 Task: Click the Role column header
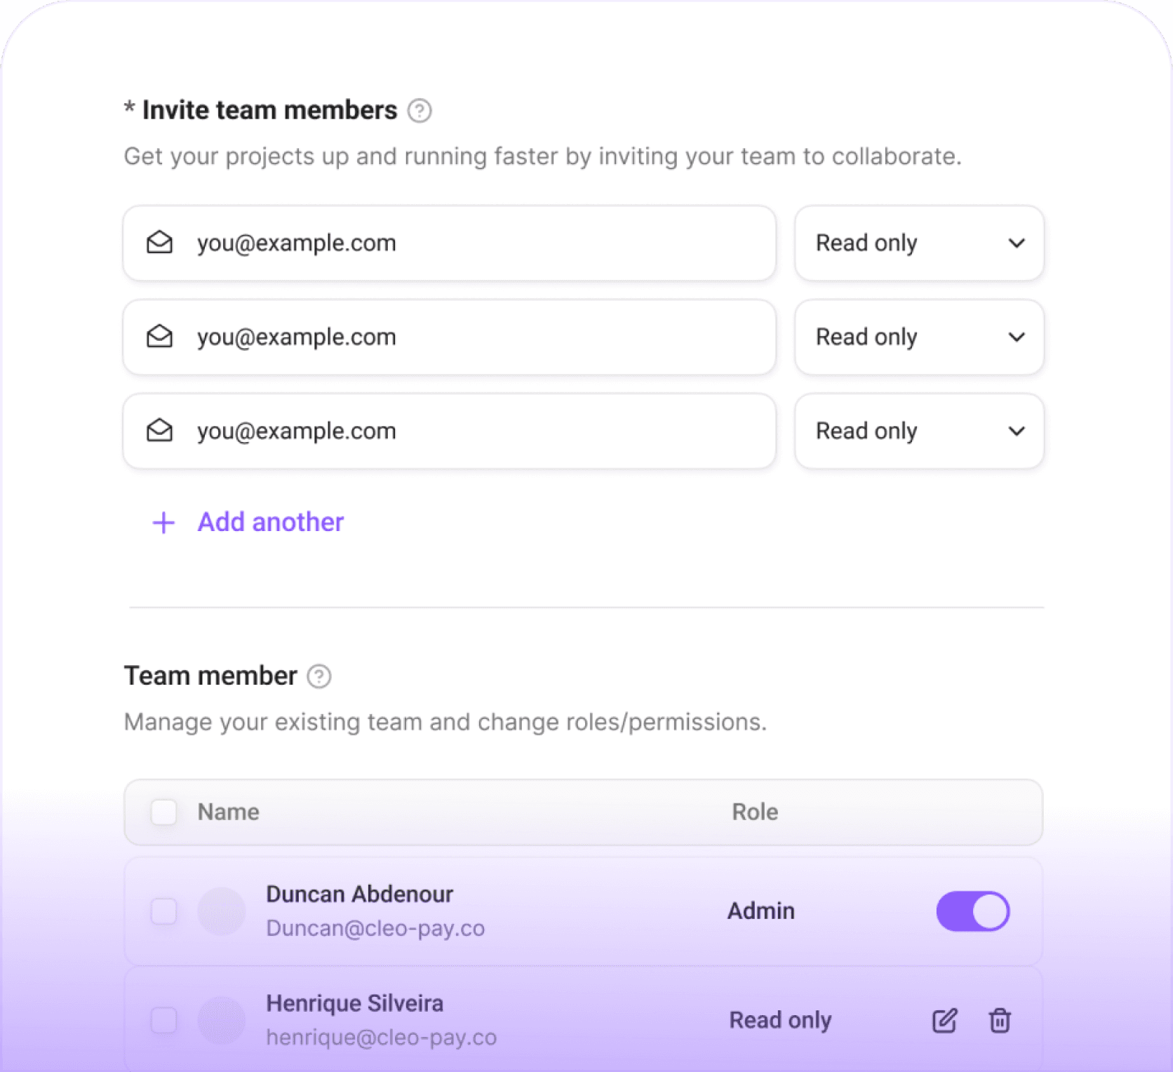point(755,812)
